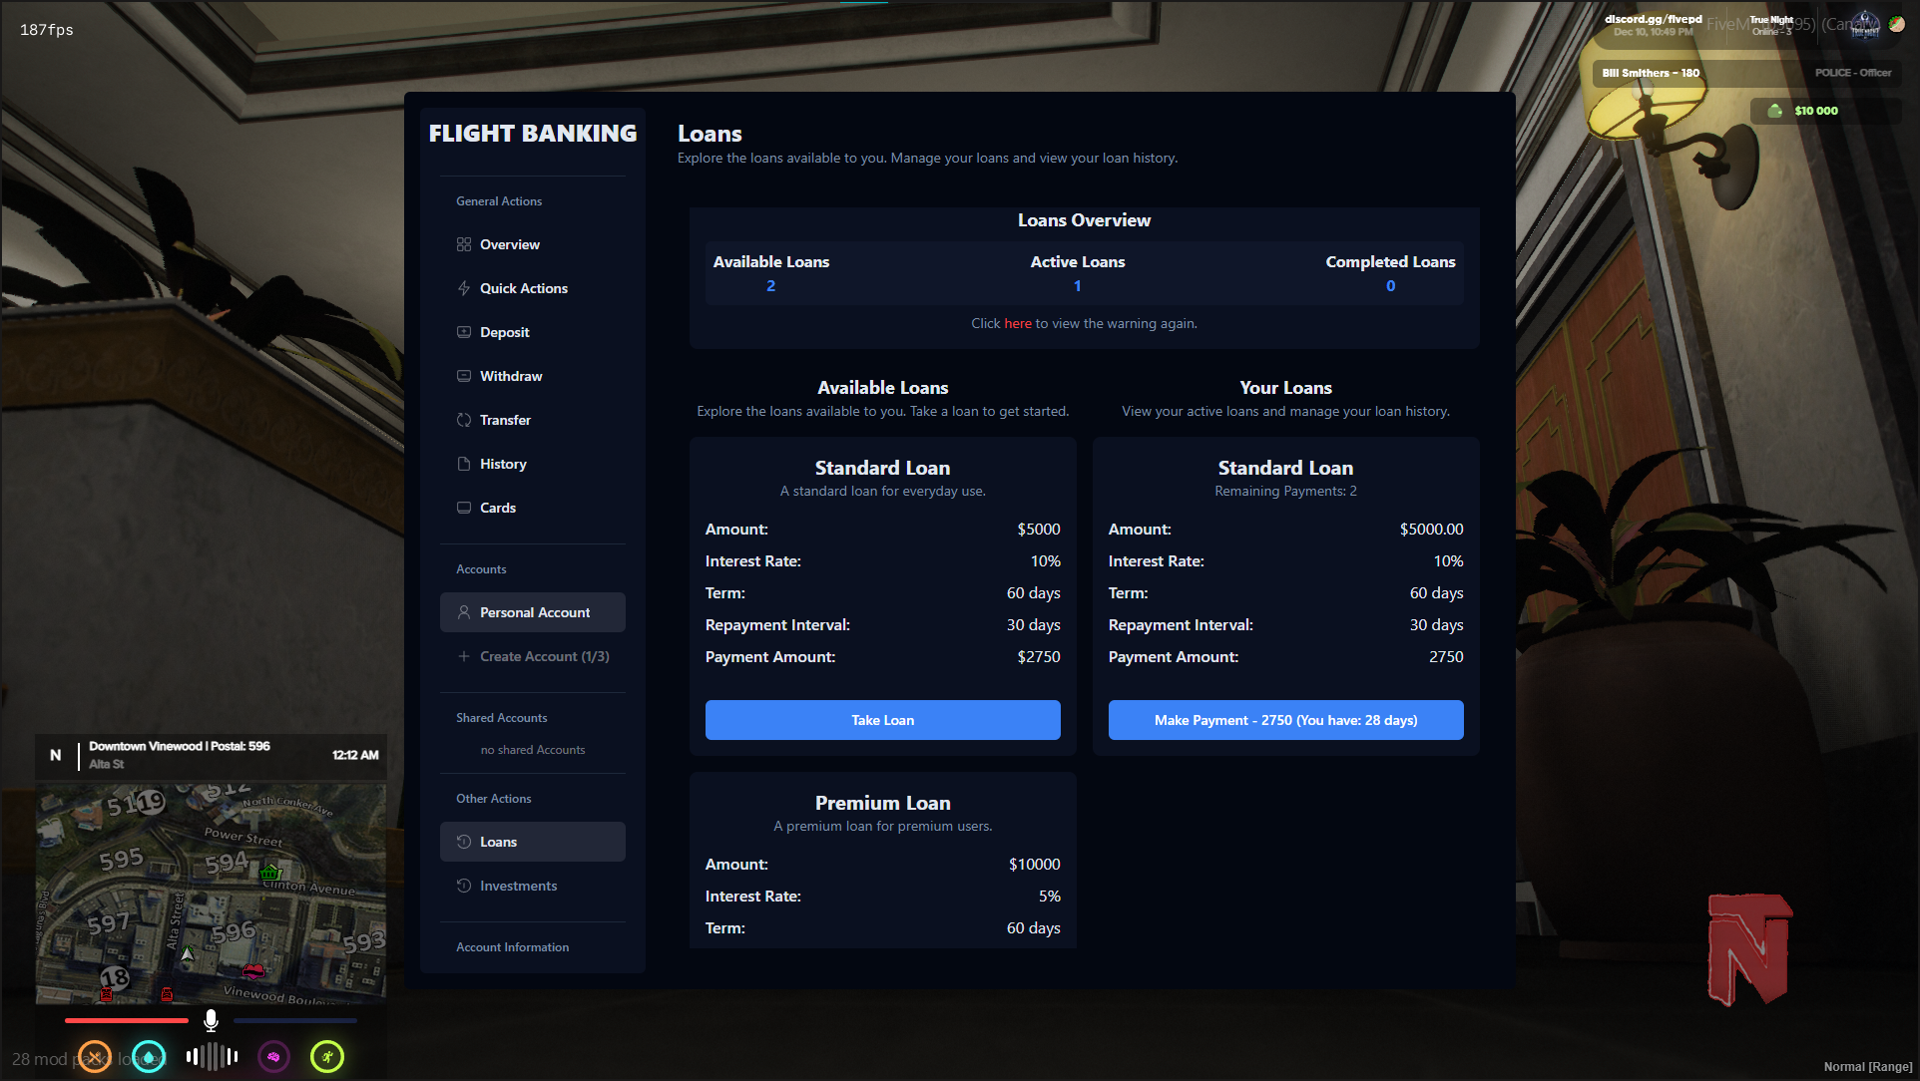Screen dimensions: 1920x1081
Task: Click the red voice level bar
Action: [127, 1020]
